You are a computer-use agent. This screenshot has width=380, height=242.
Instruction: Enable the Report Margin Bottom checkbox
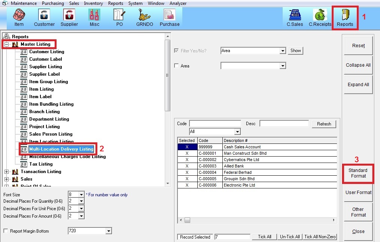tap(6, 231)
